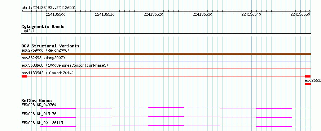Click the DGV Structural Variants track heading

(50, 46)
